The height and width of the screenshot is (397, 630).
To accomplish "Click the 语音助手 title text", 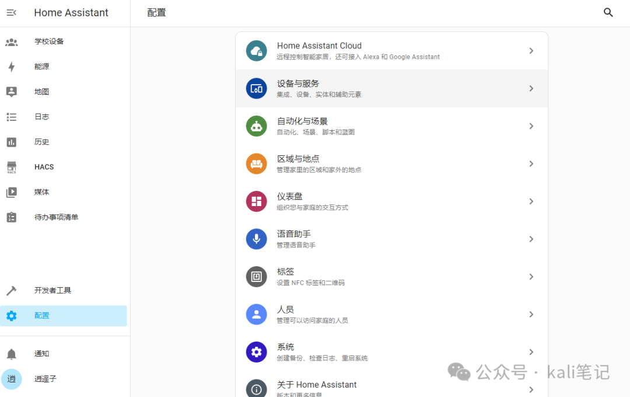I will [x=293, y=234].
